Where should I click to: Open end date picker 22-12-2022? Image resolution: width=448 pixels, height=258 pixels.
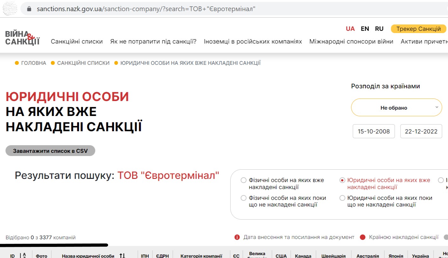[x=421, y=131]
